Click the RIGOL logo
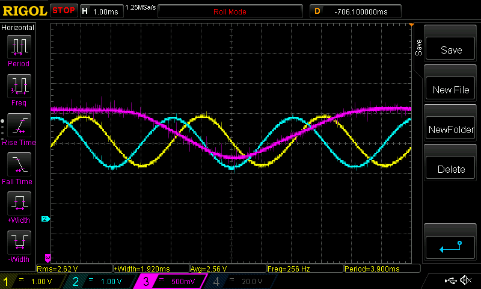The height and width of the screenshot is (289, 481). tap(25, 11)
